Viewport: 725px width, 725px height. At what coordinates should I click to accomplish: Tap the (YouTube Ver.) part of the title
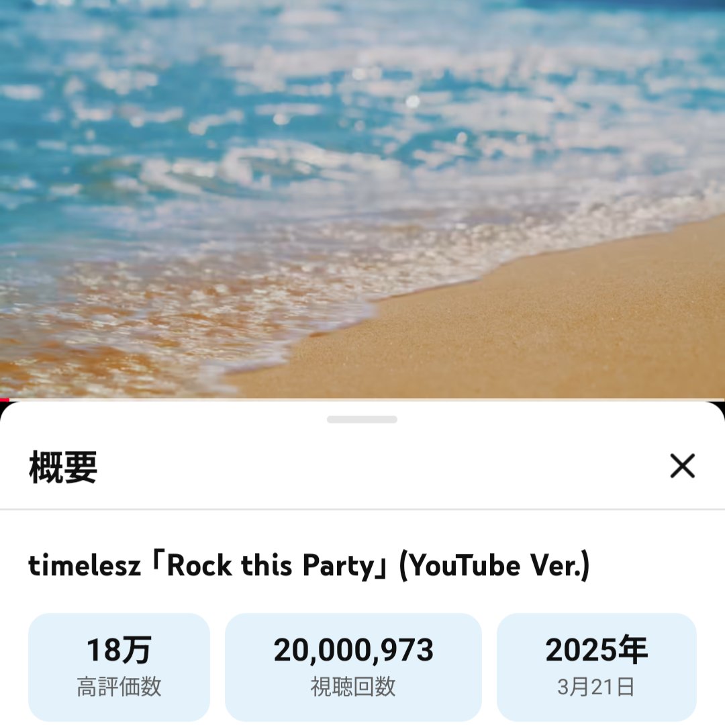click(494, 565)
